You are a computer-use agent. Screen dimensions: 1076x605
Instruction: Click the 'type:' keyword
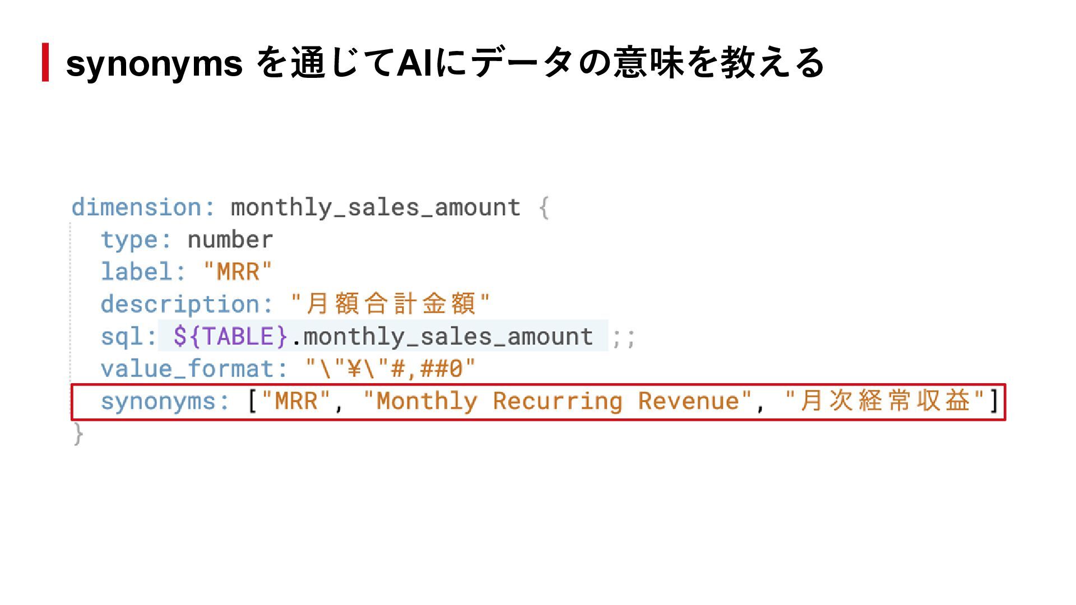pos(136,240)
